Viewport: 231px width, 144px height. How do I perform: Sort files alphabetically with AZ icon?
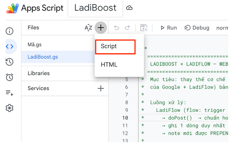pos(88,27)
